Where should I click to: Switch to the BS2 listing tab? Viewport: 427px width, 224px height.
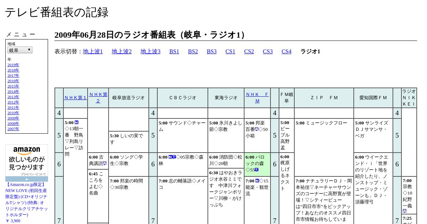(x=193, y=52)
